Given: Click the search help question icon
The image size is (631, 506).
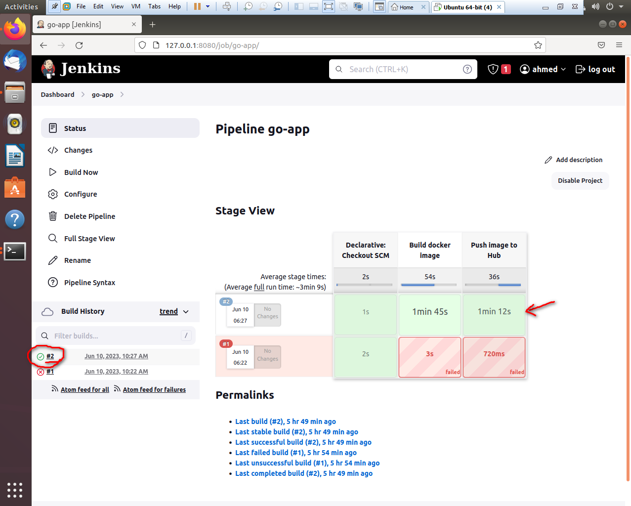Looking at the screenshot, I should 467,69.
